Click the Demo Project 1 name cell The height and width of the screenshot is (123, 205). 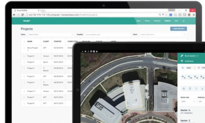coord(33,49)
